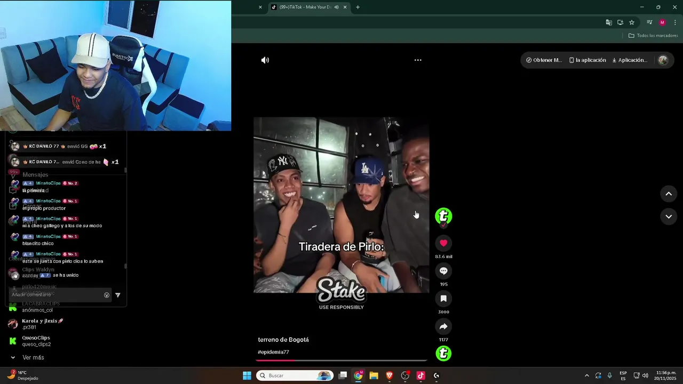Go to the next video arrow
The height and width of the screenshot is (384, 683).
coord(669,217)
